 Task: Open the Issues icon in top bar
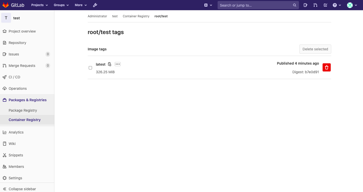point(305,5)
